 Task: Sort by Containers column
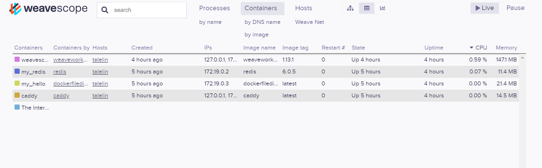click(29, 48)
